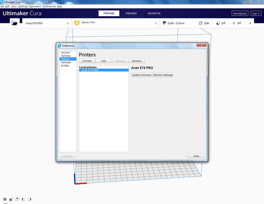Expand the Generic PLA material selector
The image size is (264, 204).
click(156, 23)
